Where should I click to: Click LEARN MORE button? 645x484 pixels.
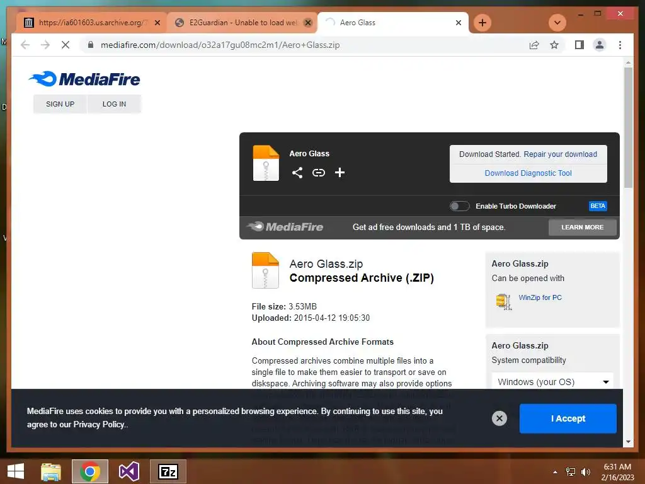pos(583,227)
